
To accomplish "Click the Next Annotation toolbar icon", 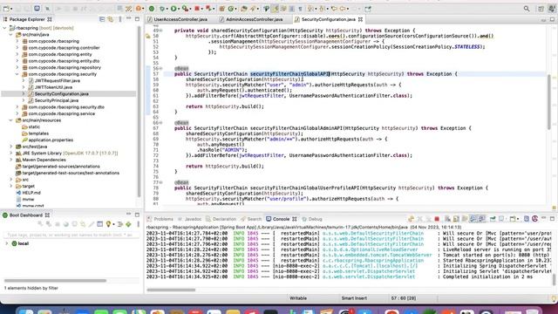I will coord(310,9).
